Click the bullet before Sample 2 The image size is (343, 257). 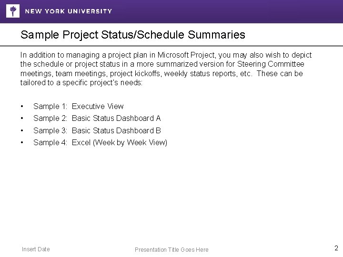click(22, 119)
